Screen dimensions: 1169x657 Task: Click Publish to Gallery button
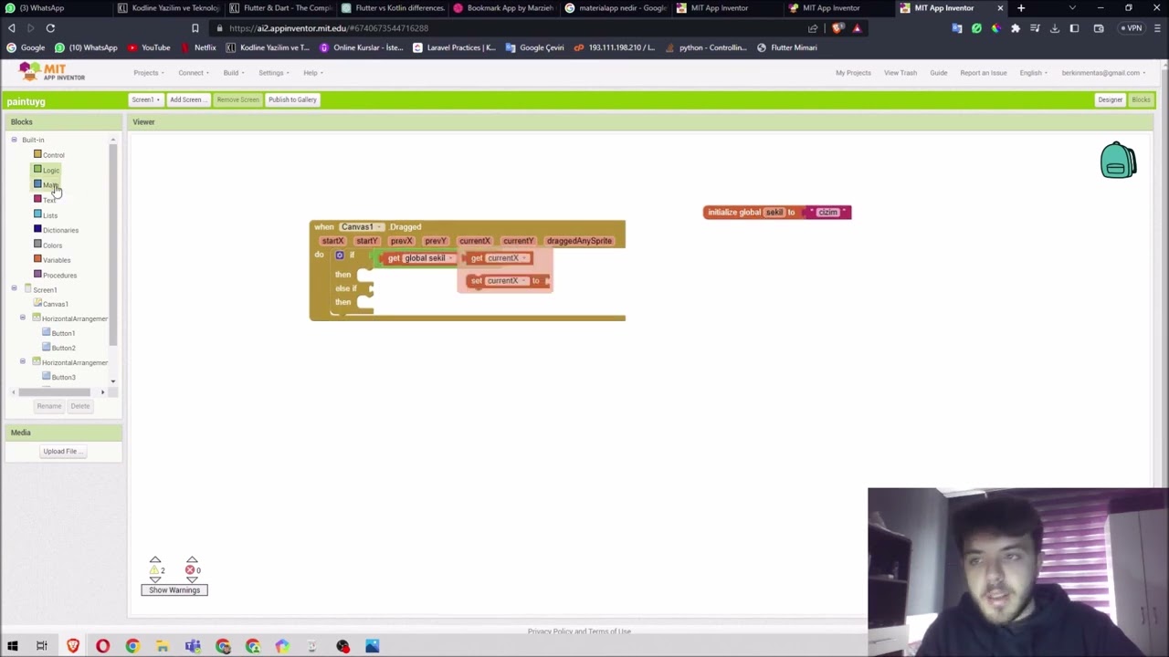click(x=292, y=99)
